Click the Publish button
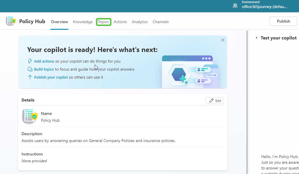This screenshot has height=174, width=299. (x=283, y=21)
